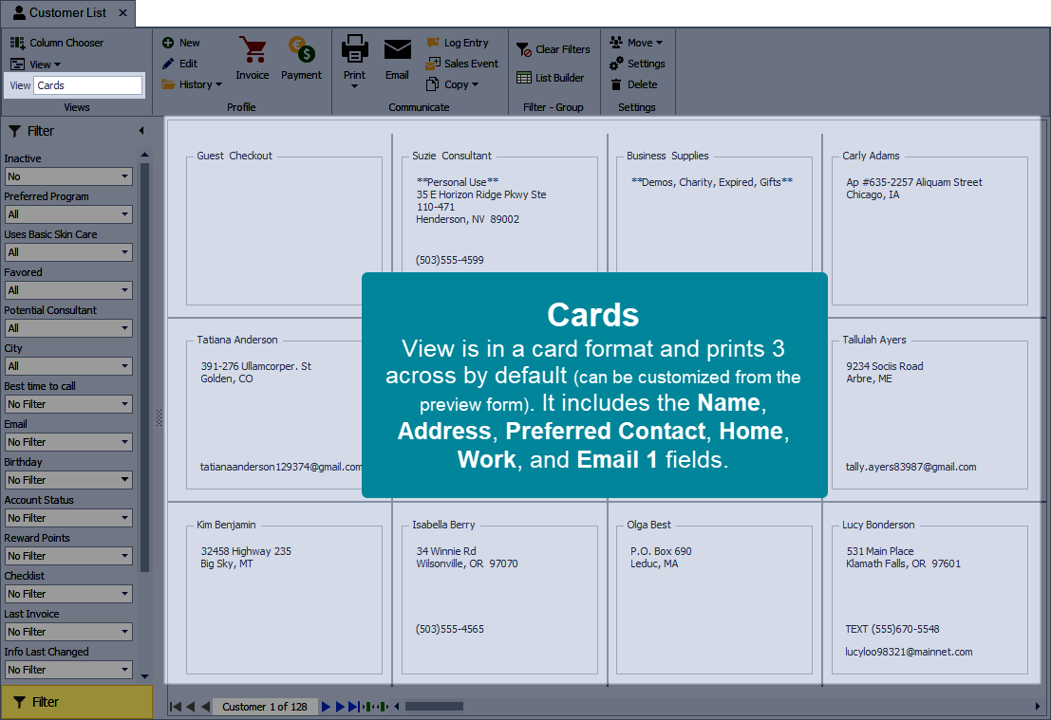Set Inactive filter to No
This screenshot has height=720, width=1051.
tap(67, 176)
